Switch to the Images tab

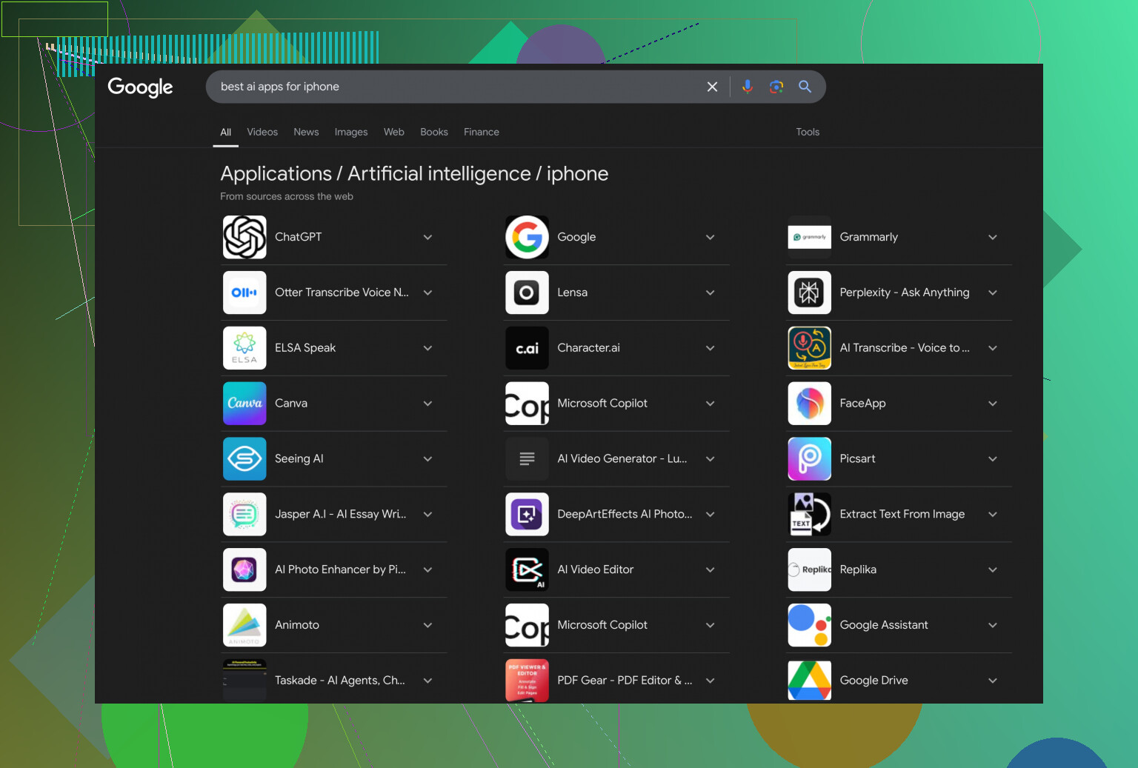350,132
